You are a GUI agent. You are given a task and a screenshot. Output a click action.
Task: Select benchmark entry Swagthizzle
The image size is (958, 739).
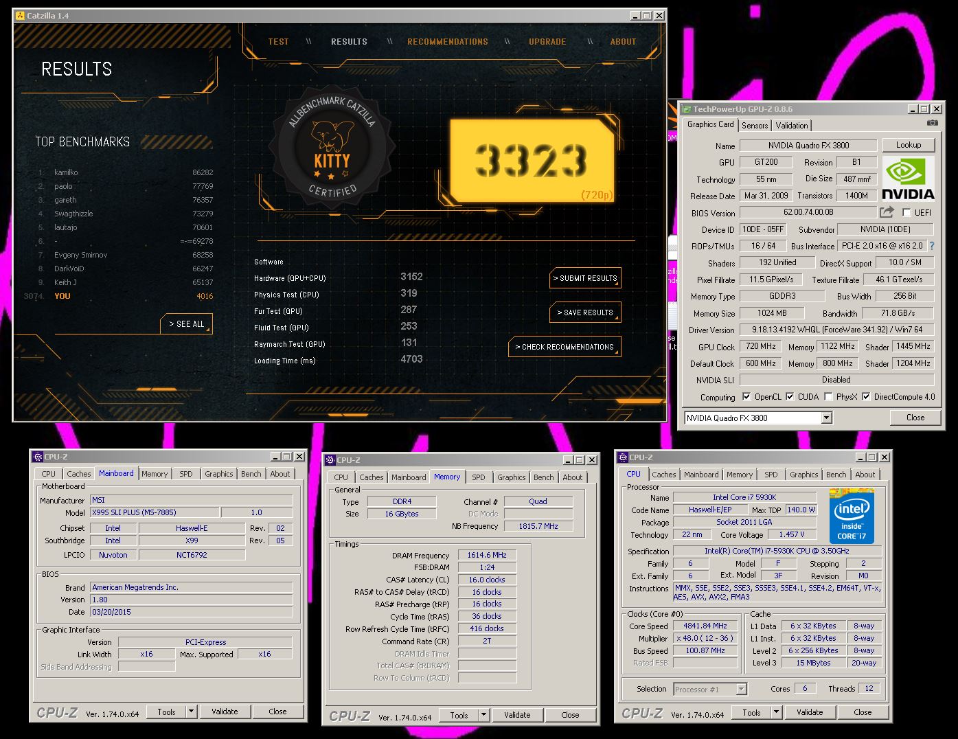tap(126, 214)
